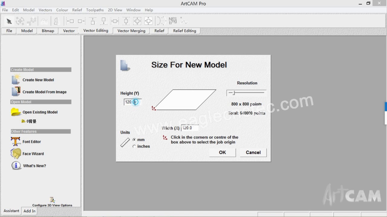This screenshot has width=387, height=217.
Task: Open the Edit menu
Action: [15, 10]
